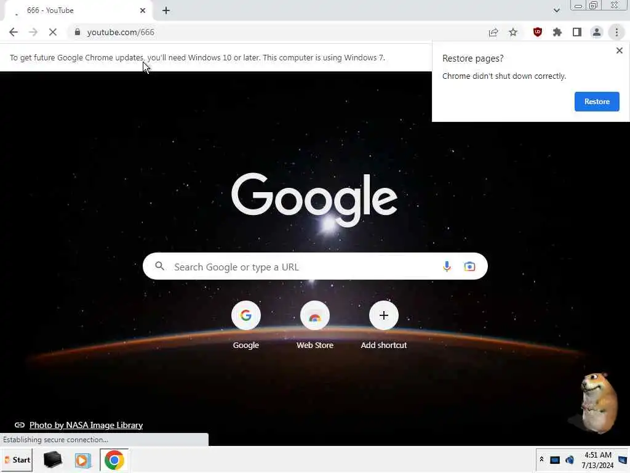Screen dimensions: 630x473
Task: Open the clock showing 4:51 AM
Action: [597, 459]
